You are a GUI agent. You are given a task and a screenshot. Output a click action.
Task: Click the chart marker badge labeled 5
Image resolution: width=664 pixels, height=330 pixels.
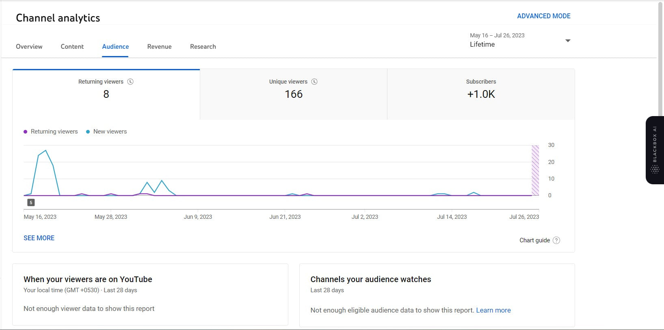(31, 203)
